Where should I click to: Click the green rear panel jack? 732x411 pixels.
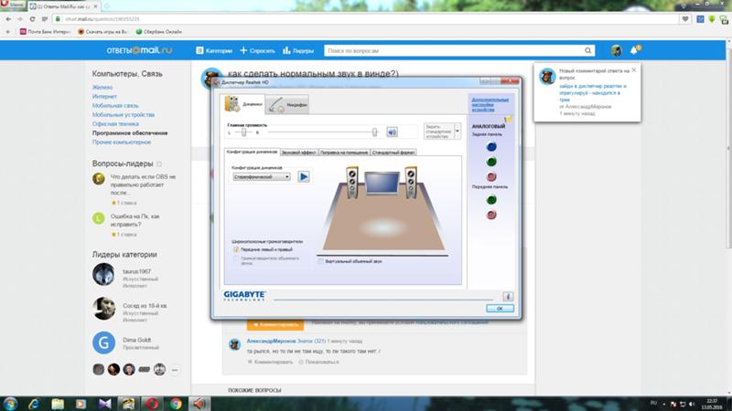(491, 162)
